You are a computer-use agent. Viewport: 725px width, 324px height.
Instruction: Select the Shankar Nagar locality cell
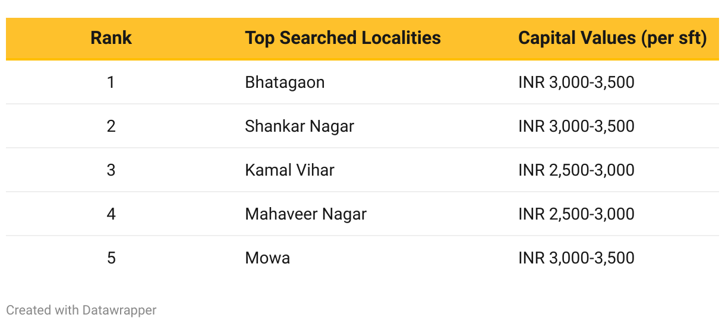click(300, 126)
